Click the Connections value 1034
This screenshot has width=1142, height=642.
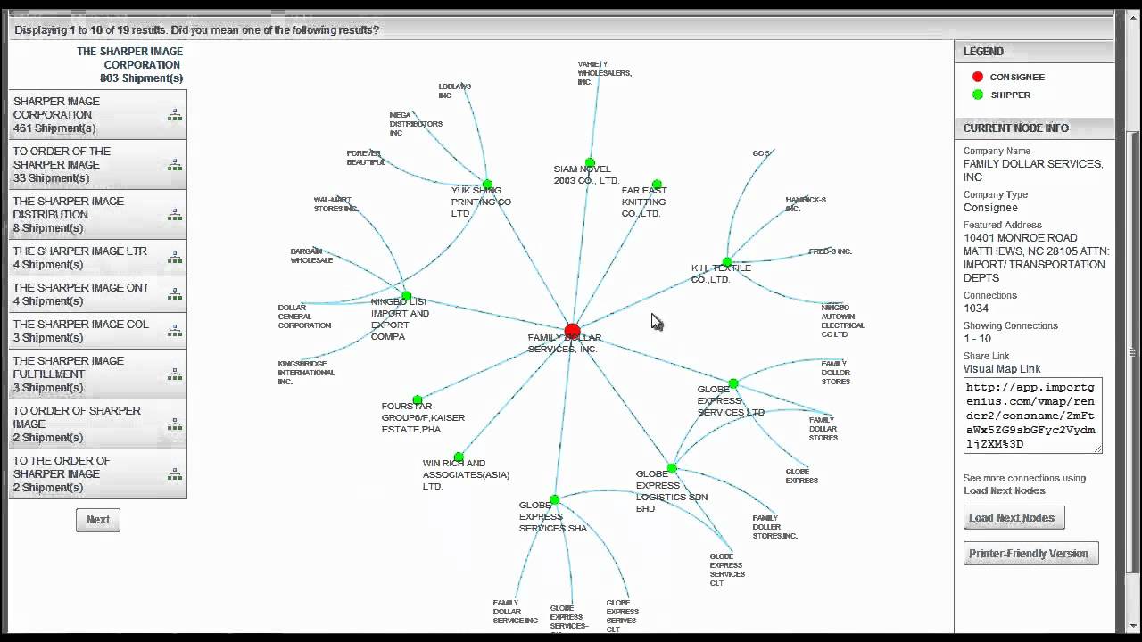pos(978,309)
